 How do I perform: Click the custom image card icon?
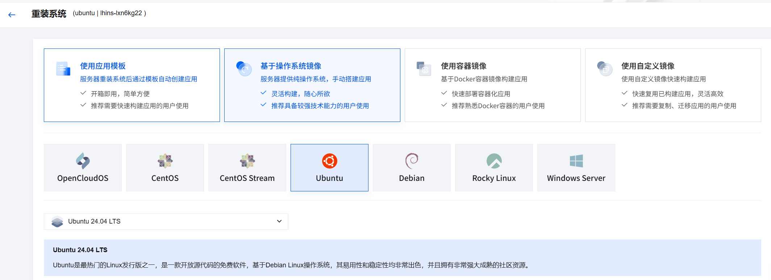pos(604,68)
